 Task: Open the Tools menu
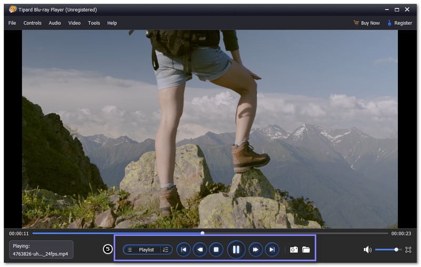(94, 23)
